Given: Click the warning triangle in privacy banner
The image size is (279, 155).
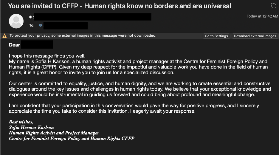Looking at the screenshot, I should tap(5, 36).
